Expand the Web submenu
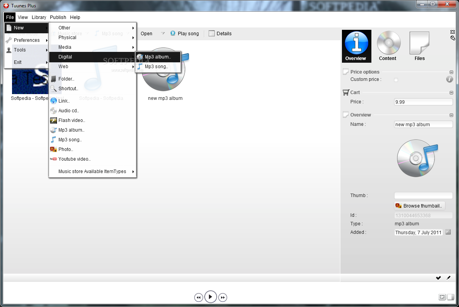 [93, 66]
